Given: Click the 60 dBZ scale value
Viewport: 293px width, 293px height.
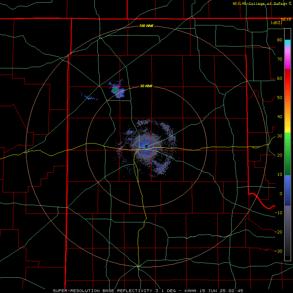Looking at the screenshot, I should (280, 78).
